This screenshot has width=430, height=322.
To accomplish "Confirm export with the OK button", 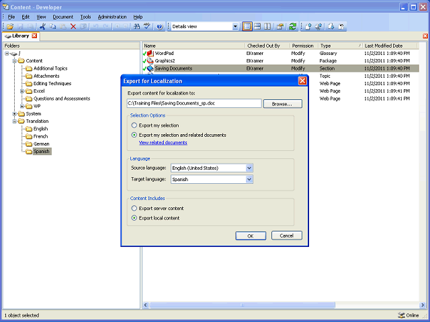I will click(251, 236).
